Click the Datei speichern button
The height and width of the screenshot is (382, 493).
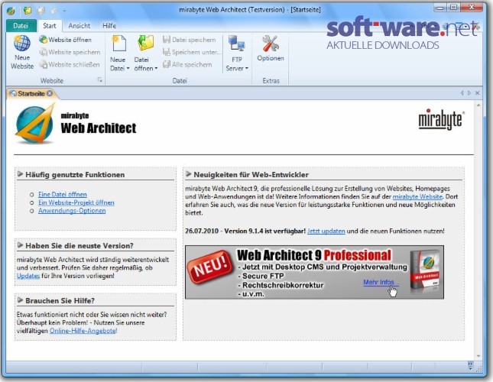190,40
